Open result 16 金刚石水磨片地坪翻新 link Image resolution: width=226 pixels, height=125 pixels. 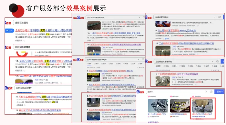(46, 61)
